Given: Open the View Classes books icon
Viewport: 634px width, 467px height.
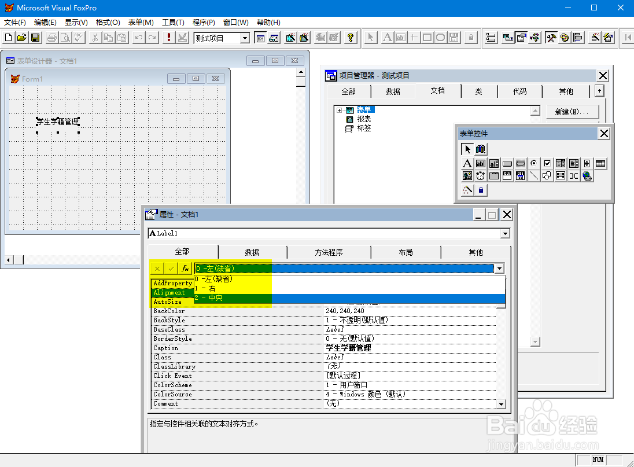Looking at the screenshot, I should 481,149.
